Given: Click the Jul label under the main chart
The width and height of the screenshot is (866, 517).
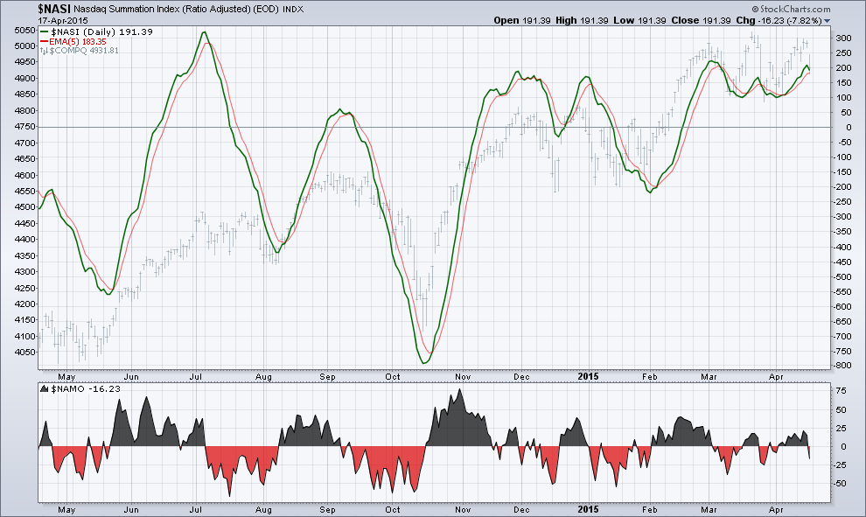Looking at the screenshot, I should pyautogui.click(x=196, y=377).
